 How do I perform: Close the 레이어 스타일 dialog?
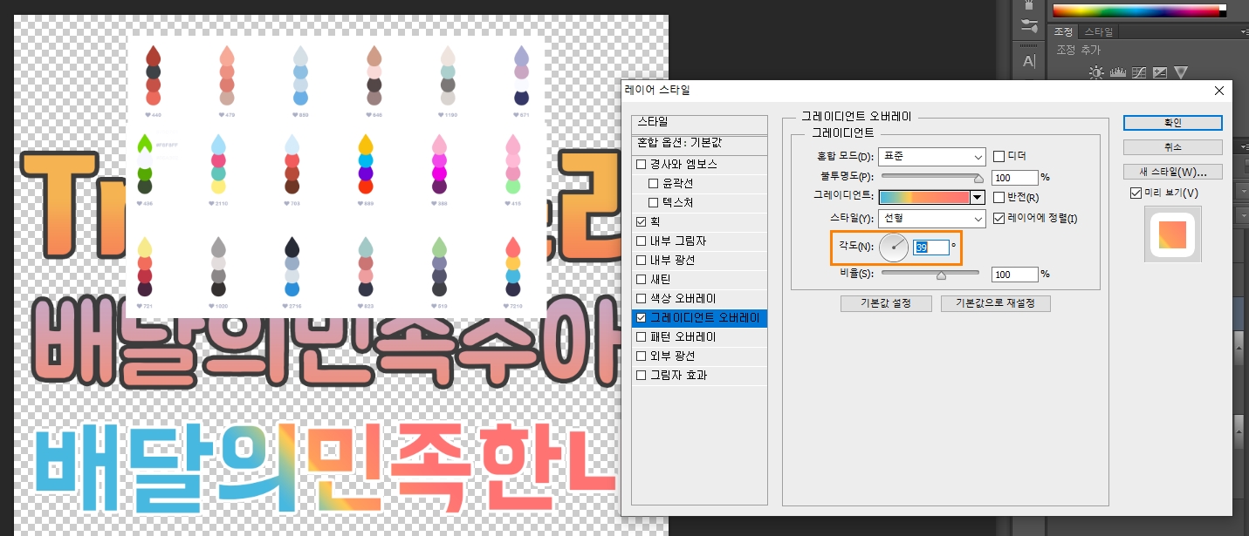click(x=1219, y=91)
